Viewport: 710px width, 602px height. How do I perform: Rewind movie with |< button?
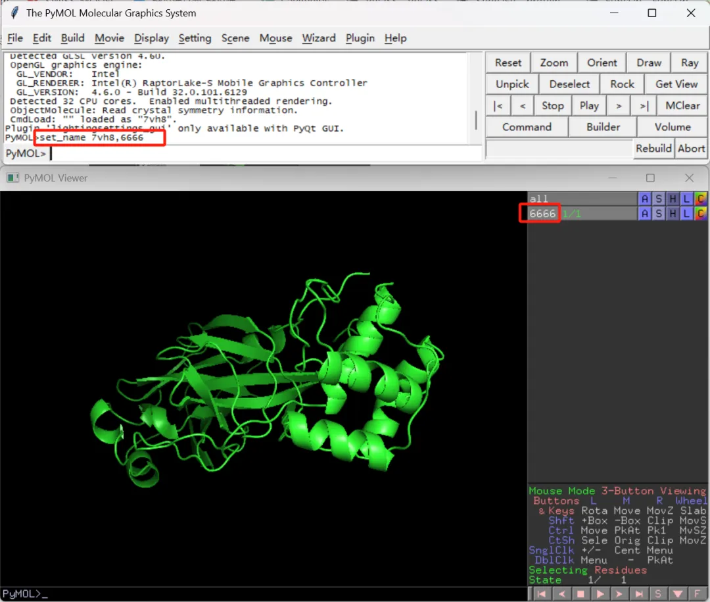498,106
